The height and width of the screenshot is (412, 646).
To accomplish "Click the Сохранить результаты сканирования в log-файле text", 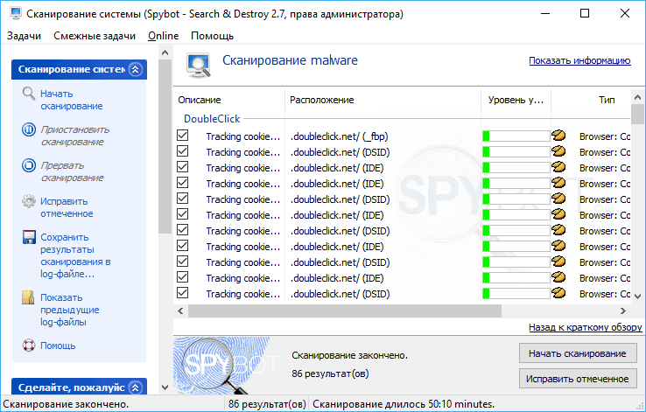I will (x=75, y=255).
